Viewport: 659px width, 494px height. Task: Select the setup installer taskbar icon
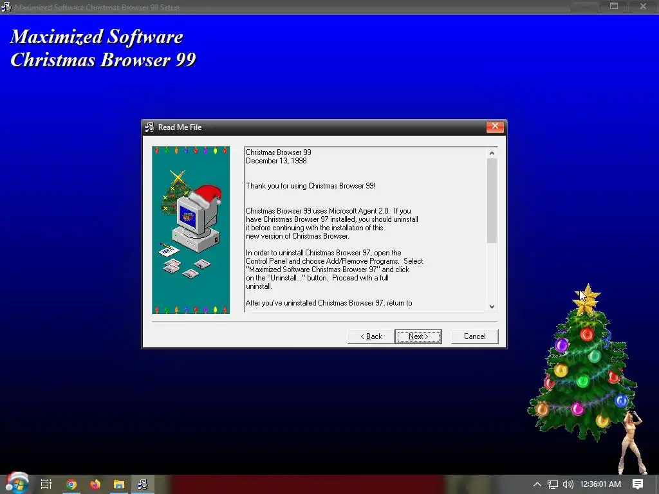143,484
